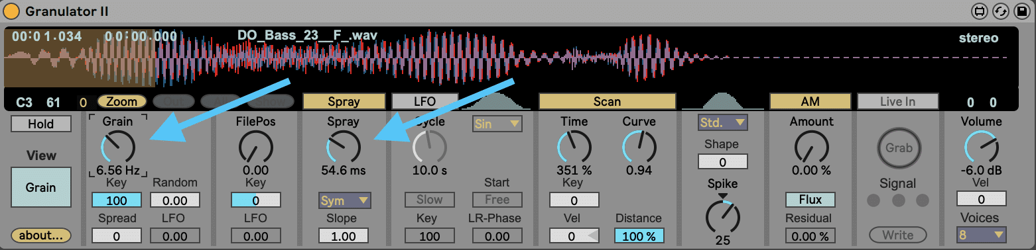
Task: Open the Sin LFO waveform dropdown
Action: (497, 124)
